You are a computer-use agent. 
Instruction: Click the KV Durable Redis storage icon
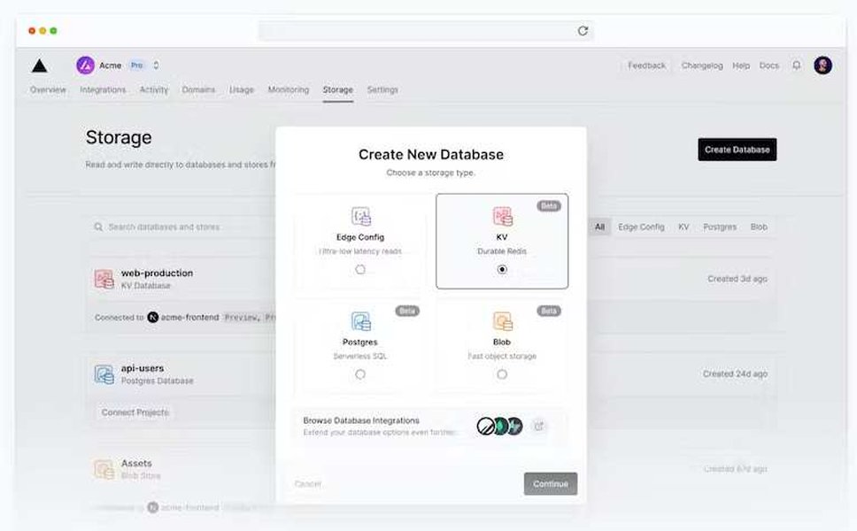(503, 215)
